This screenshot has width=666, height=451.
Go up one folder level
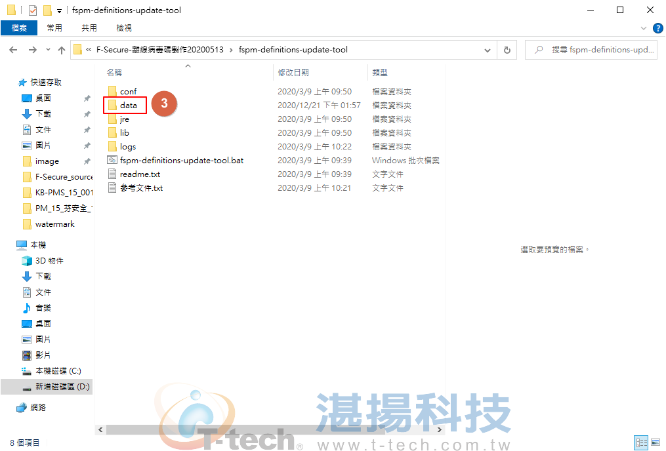point(62,50)
